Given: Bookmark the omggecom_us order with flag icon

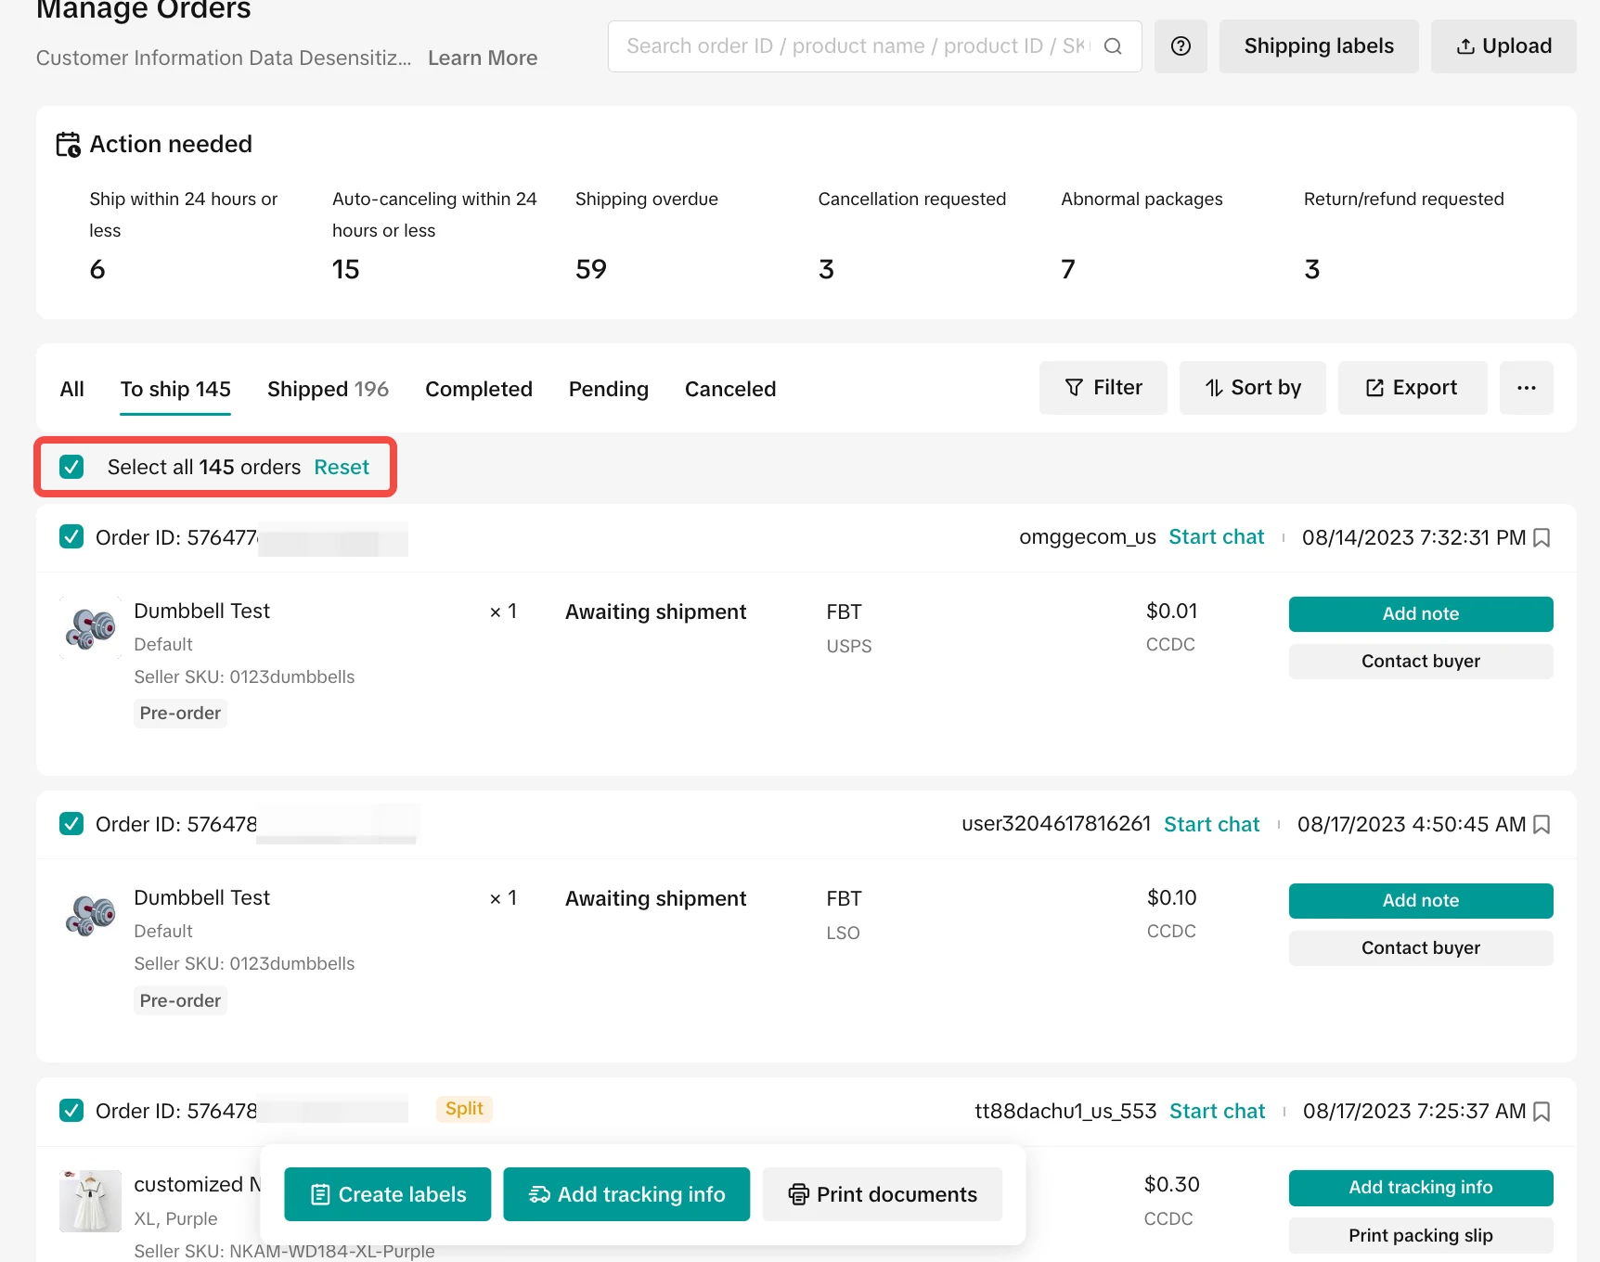Looking at the screenshot, I should (1542, 538).
